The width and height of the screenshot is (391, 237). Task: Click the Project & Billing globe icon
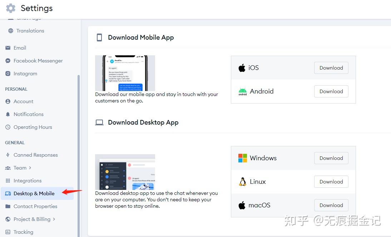[8, 219]
